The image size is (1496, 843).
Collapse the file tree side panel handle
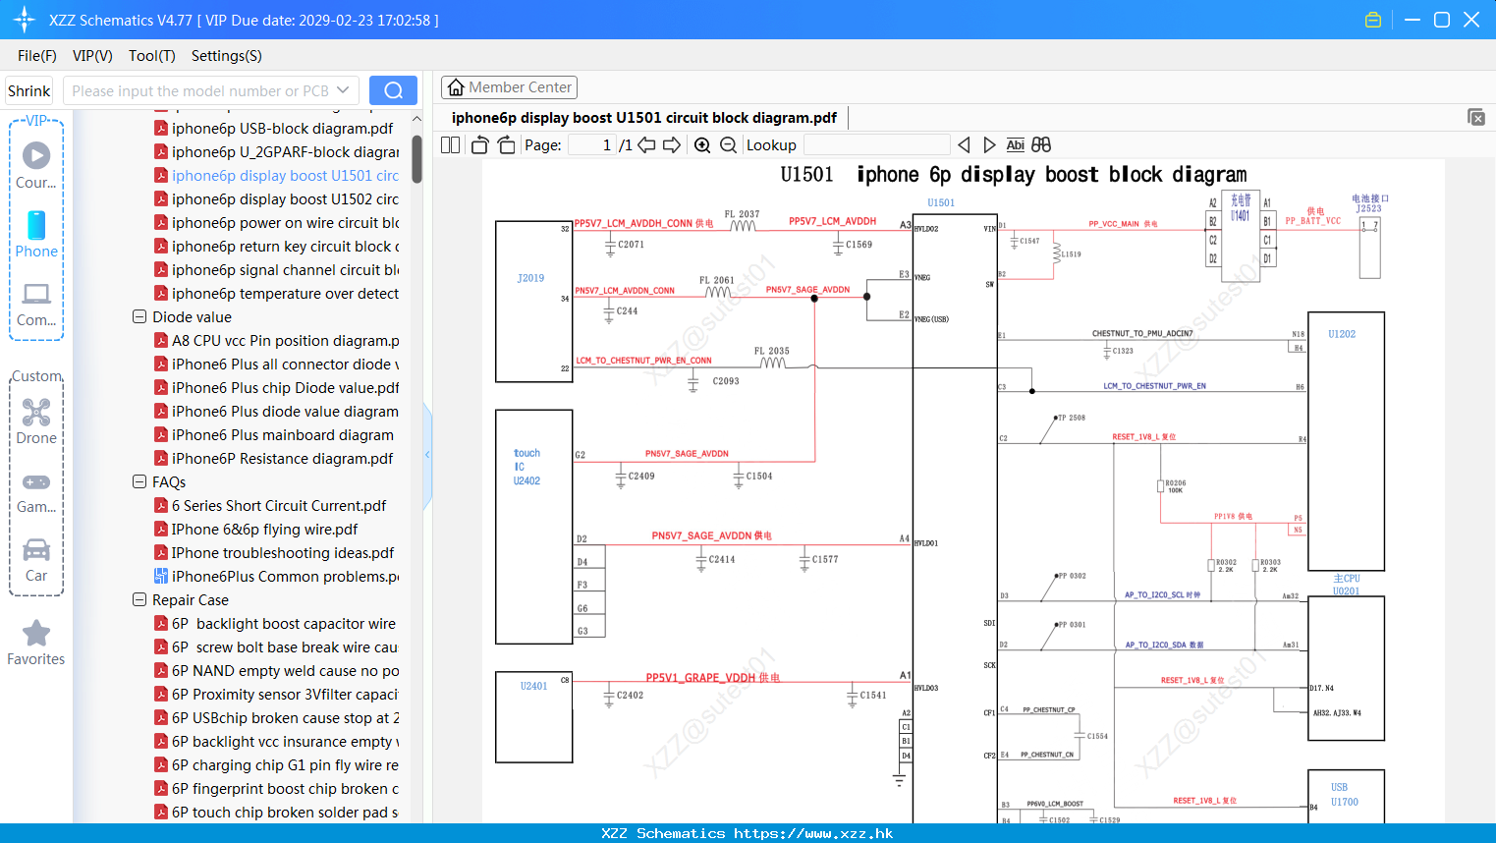pyautogui.click(x=427, y=455)
